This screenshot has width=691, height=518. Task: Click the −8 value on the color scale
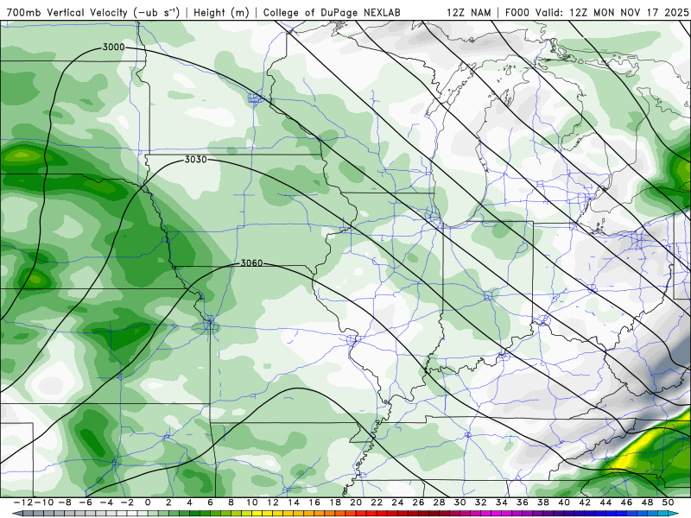pyautogui.click(x=64, y=502)
